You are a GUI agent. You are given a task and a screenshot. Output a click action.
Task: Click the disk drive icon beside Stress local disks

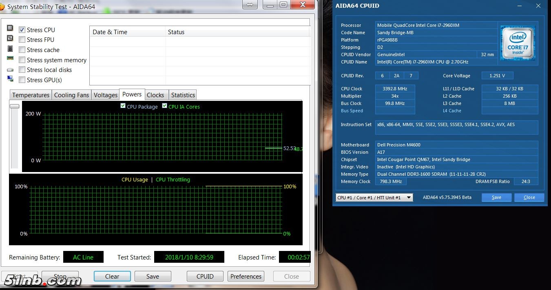click(x=10, y=70)
